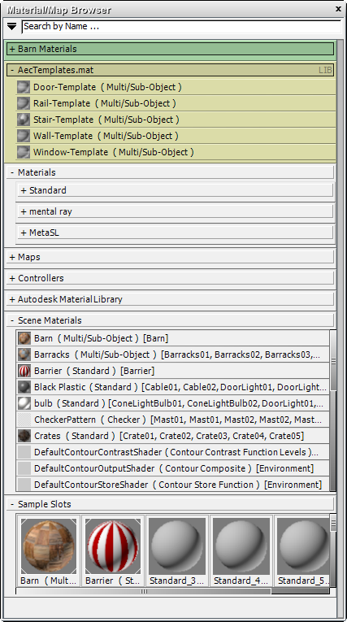Viewport: 347px width, 622px height.
Task: Select the Door-Template material icon
Action: coord(24,87)
